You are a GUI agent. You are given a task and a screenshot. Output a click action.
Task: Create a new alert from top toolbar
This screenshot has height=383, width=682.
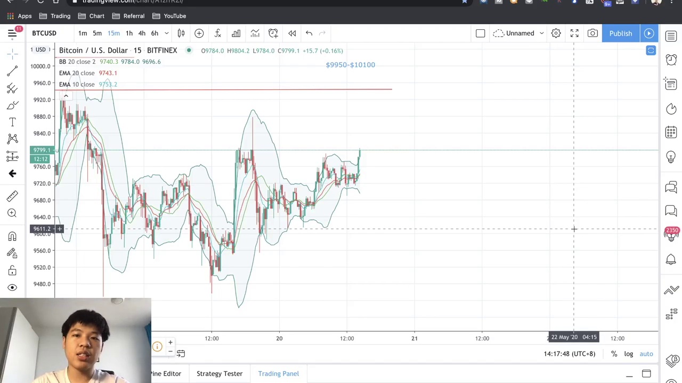coord(273,34)
